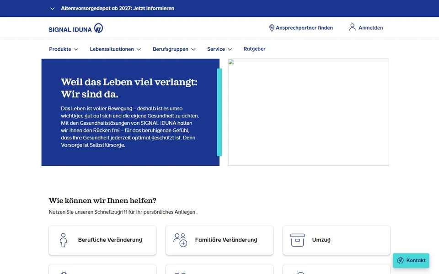Select the Familiäre Veränderung card

pos(219,240)
